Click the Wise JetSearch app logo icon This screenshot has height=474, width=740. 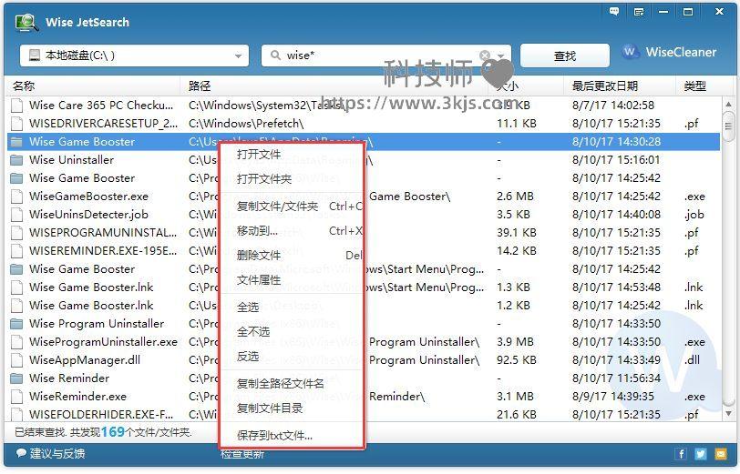click(x=26, y=22)
